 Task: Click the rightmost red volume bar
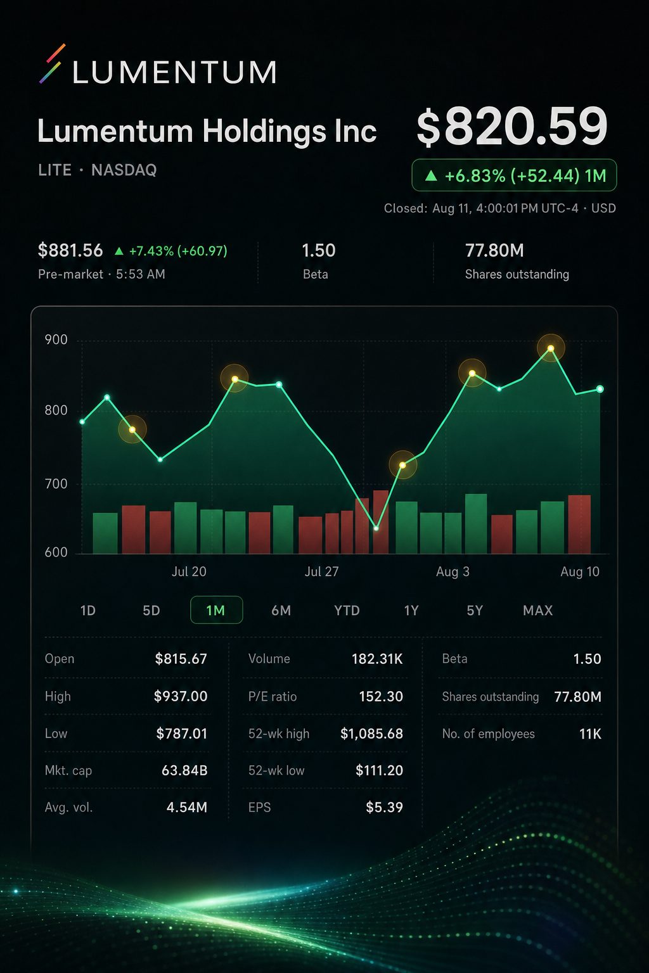580,525
